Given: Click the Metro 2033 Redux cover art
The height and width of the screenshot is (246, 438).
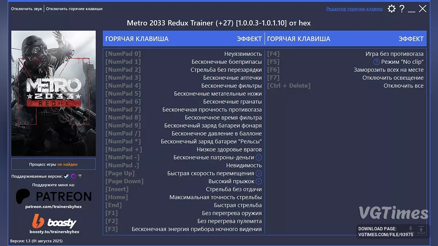Looking at the screenshot, I should pyautogui.click(x=54, y=93).
